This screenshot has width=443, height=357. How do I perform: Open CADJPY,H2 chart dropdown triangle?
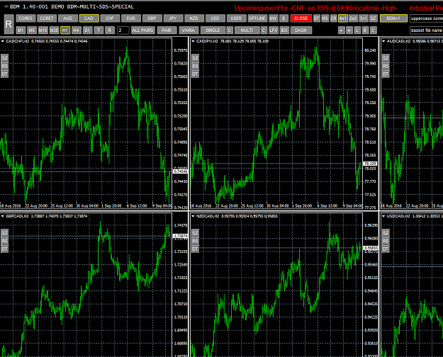point(194,41)
